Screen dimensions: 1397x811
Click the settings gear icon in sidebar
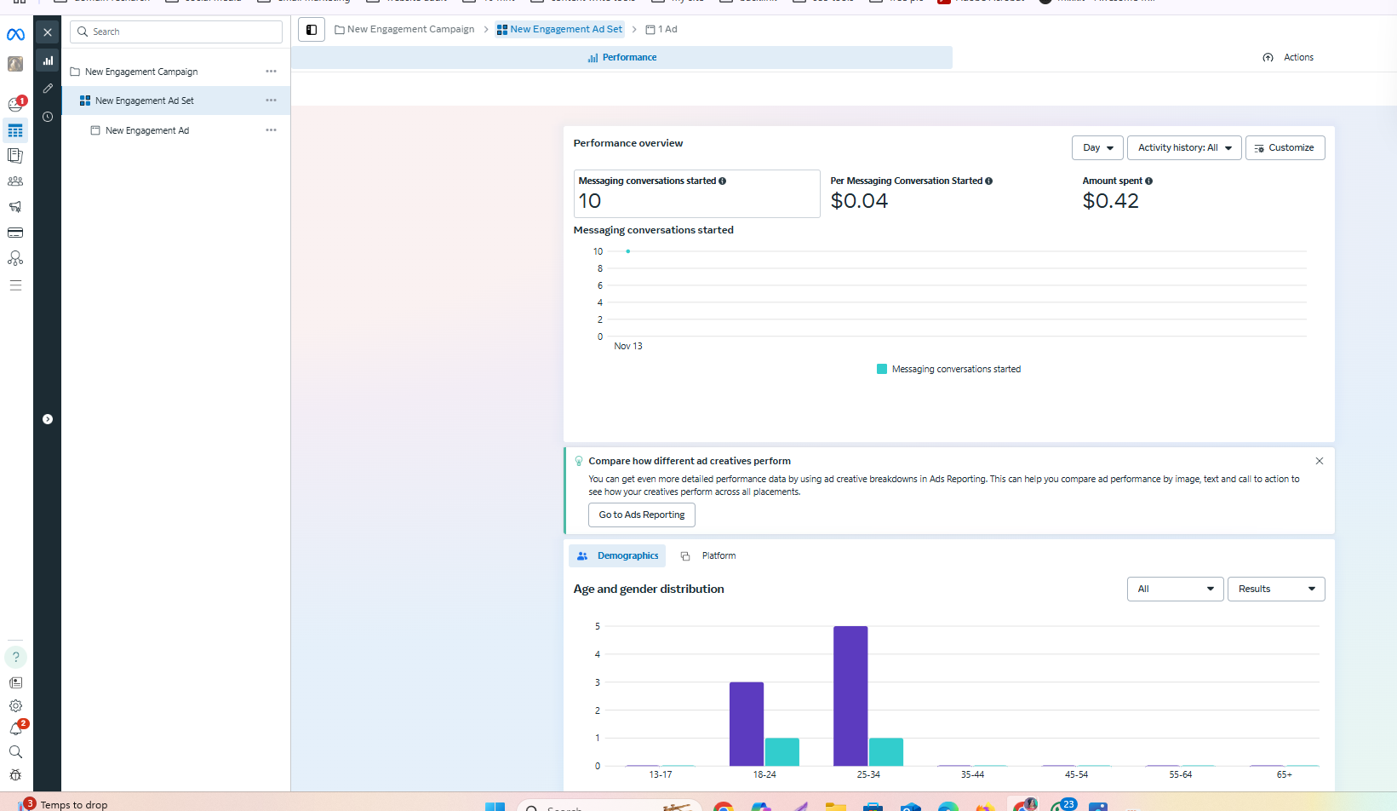15,706
